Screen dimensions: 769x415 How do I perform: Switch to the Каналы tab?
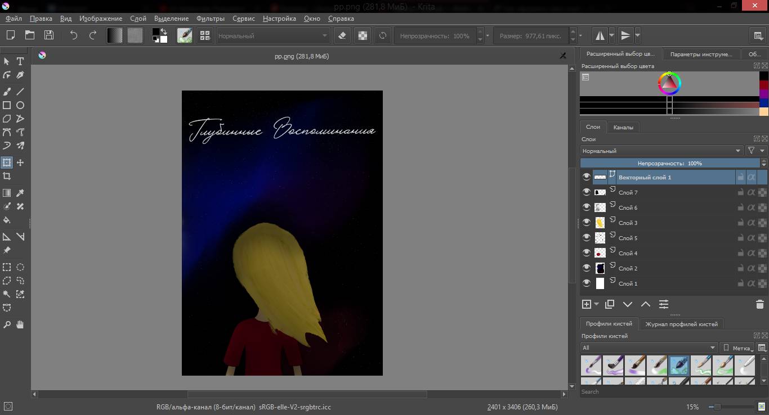click(623, 127)
